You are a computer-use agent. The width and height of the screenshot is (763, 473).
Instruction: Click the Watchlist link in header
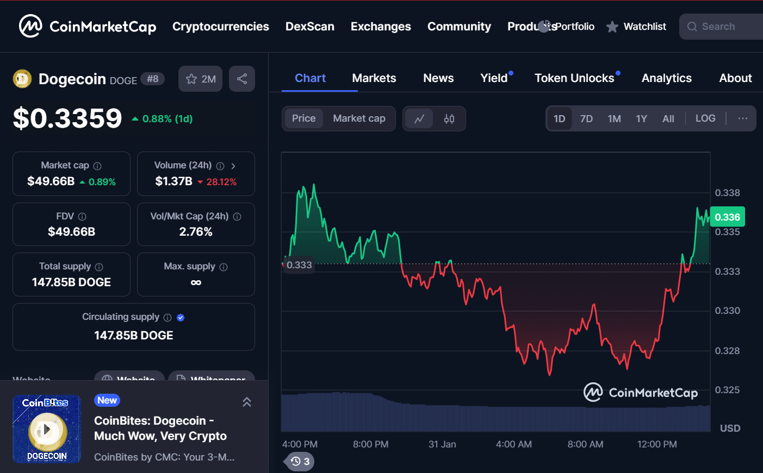(x=644, y=27)
